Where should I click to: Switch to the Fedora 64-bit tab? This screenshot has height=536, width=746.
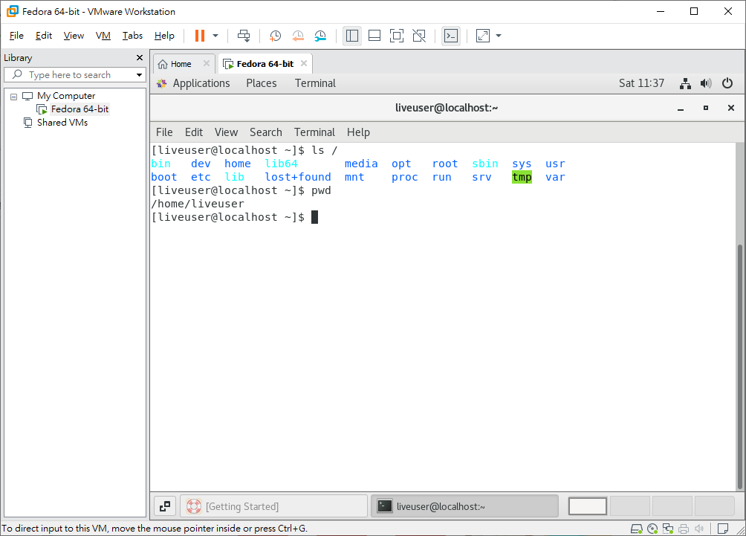coord(265,64)
